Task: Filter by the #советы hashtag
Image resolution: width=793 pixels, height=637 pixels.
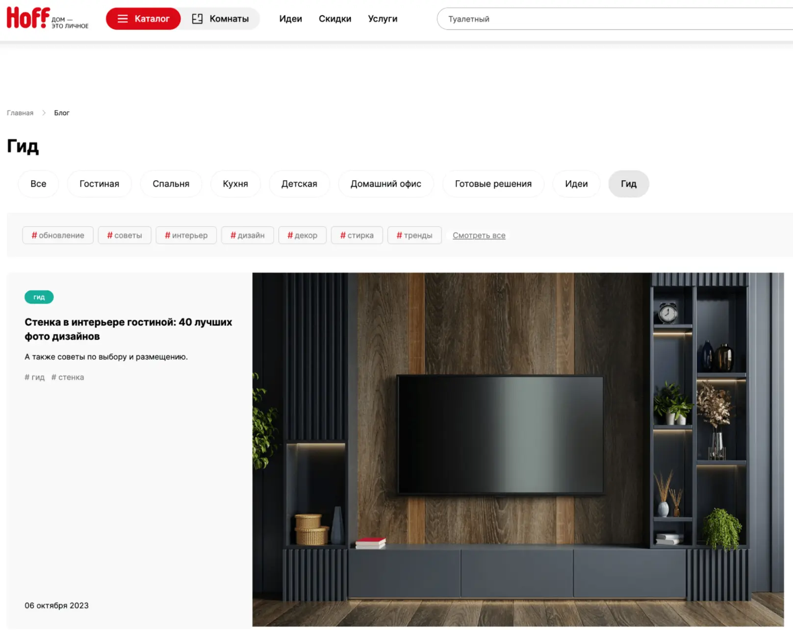Action: tap(125, 235)
